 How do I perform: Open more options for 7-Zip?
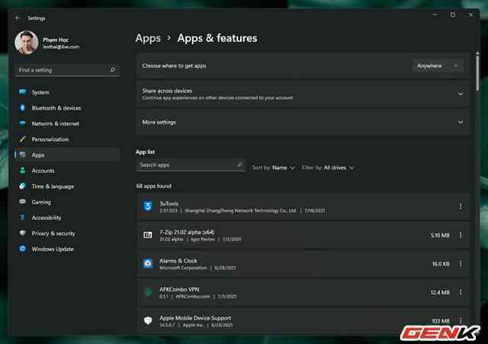tap(461, 235)
